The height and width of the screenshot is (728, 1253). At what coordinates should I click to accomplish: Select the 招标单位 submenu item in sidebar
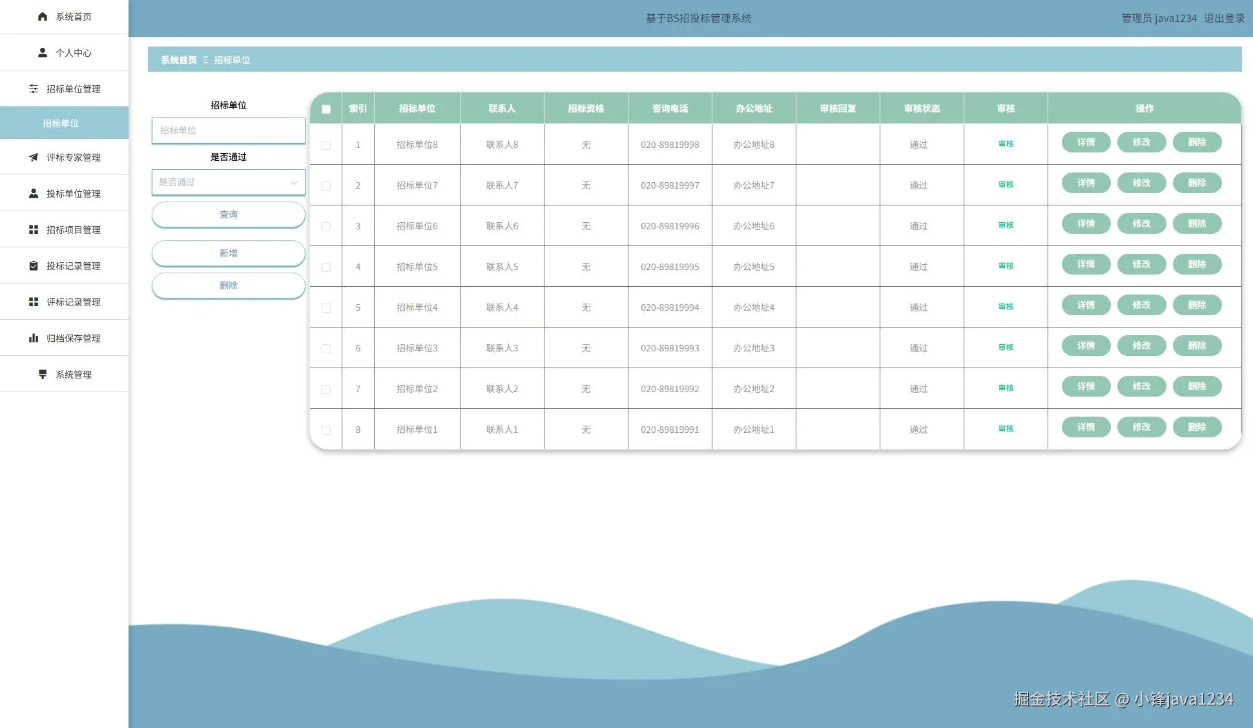click(61, 123)
